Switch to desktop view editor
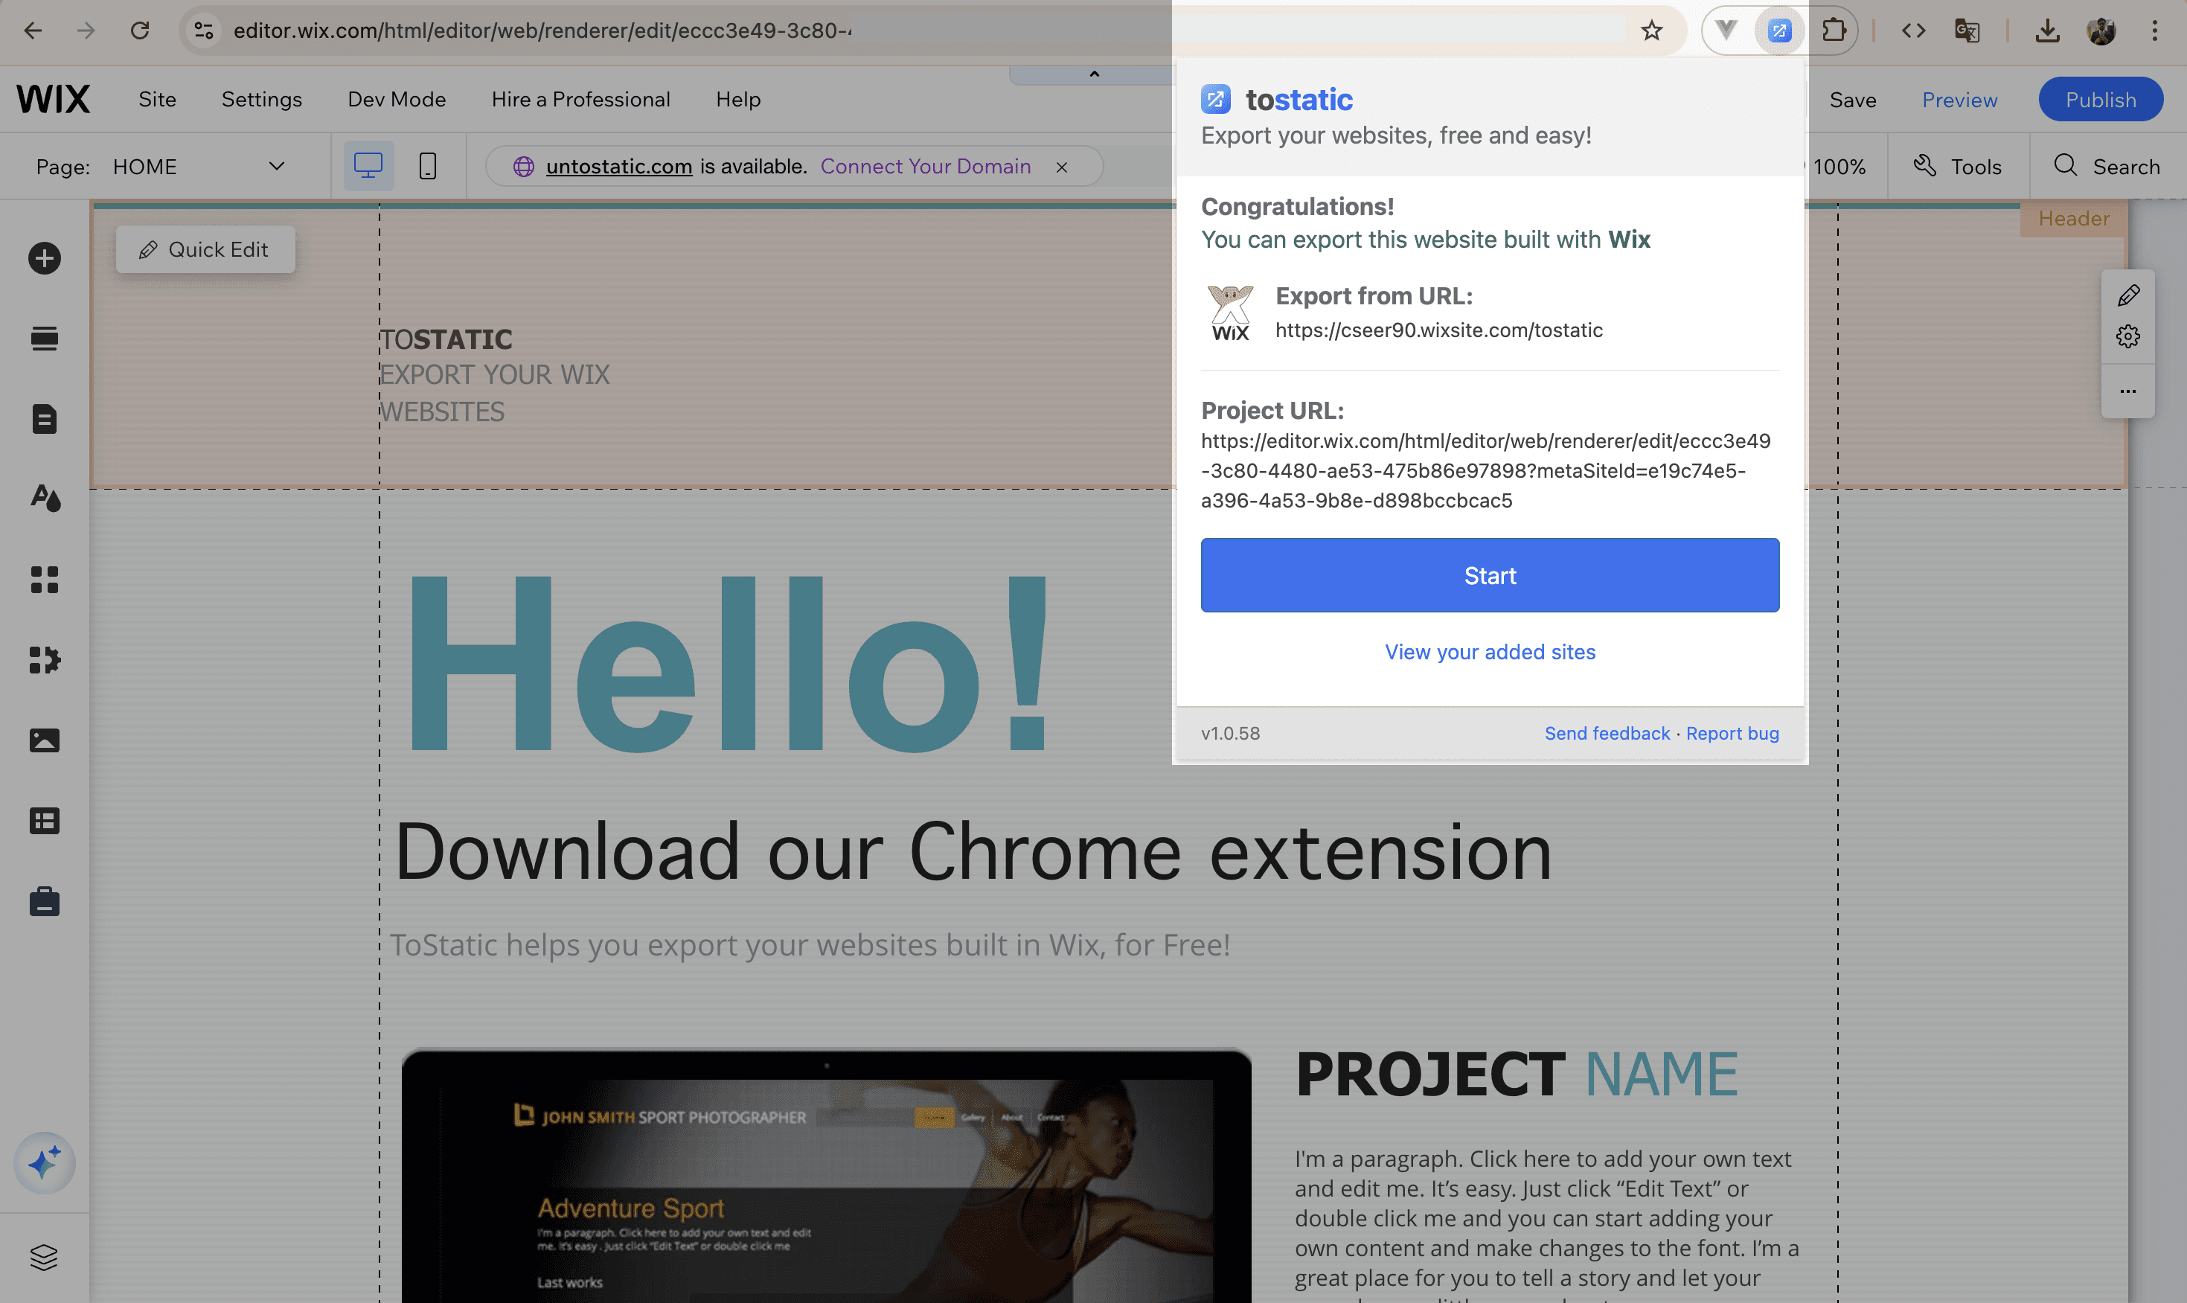2187x1303 pixels. (368, 166)
